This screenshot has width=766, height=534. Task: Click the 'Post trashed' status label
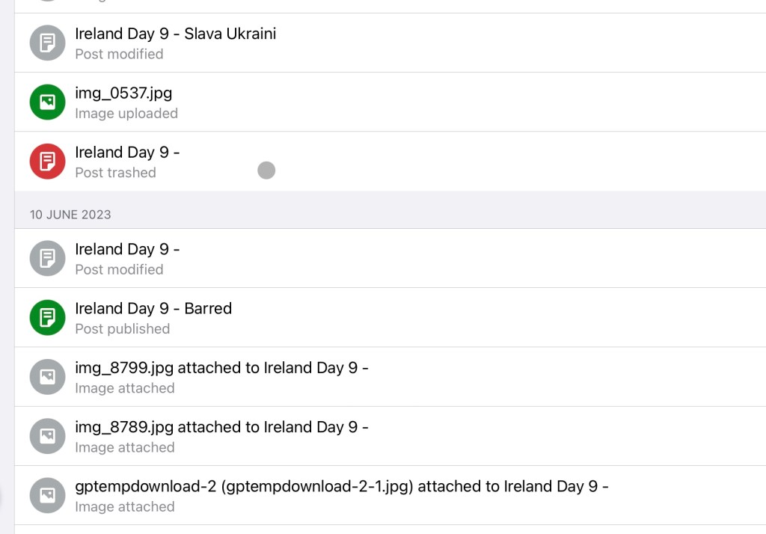(x=115, y=173)
